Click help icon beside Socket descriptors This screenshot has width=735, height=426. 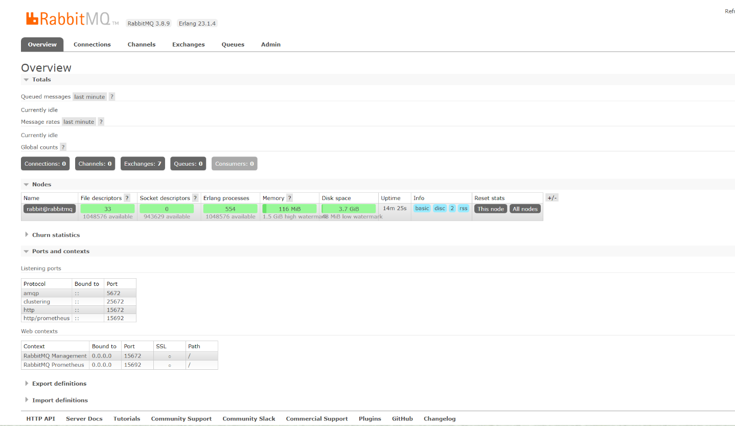pos(195,198)
